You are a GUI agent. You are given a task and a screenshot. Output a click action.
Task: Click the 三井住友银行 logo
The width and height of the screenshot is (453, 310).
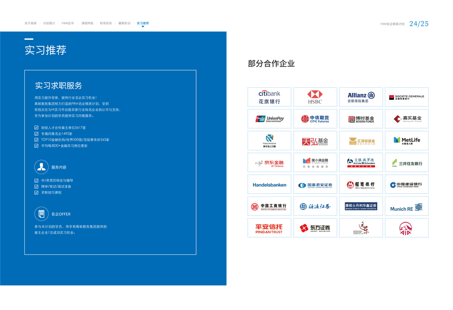pos(407,163)
